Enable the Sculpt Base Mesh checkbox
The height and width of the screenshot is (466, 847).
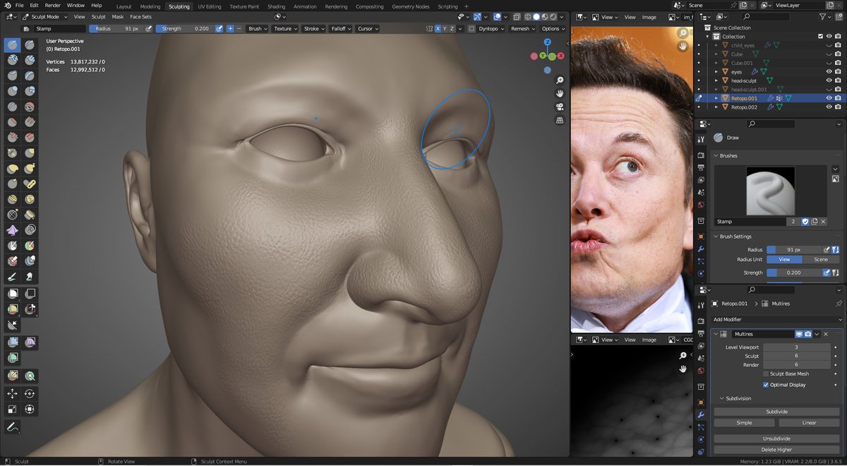(x=766, y=374)
